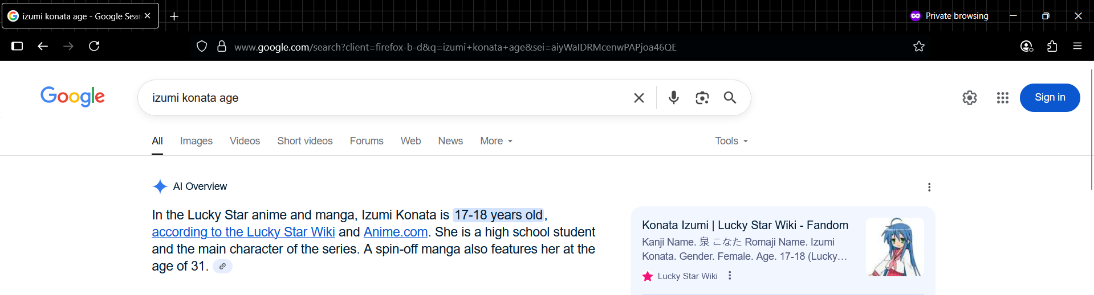Image resolution: width=1094 pixels, height=295 pixels.
Task: Open the Firefox sidebar panel icon
Action: coord(17,47)
